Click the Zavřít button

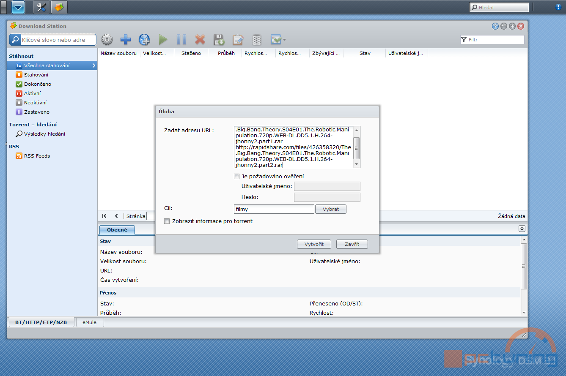click(x=352, y=244)
